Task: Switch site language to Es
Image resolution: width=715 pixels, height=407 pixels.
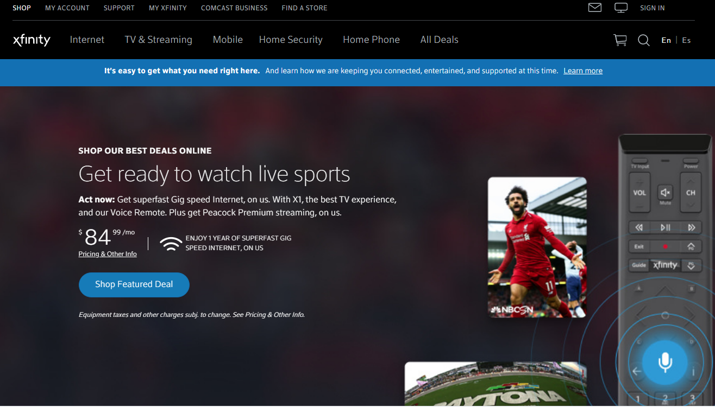Action: (686, 40)
